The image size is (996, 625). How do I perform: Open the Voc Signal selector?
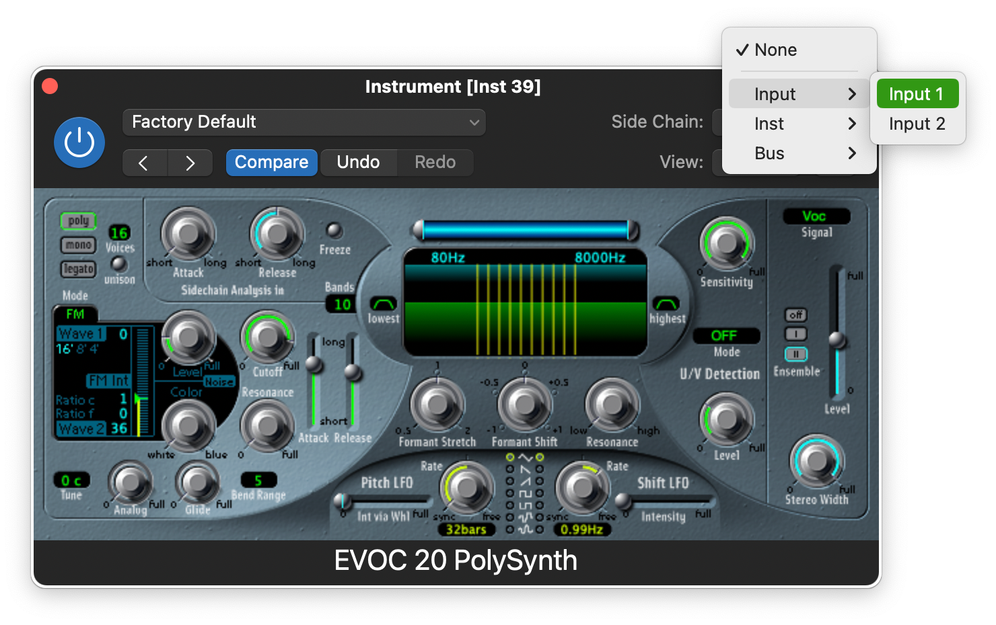(x=816, y=216)
